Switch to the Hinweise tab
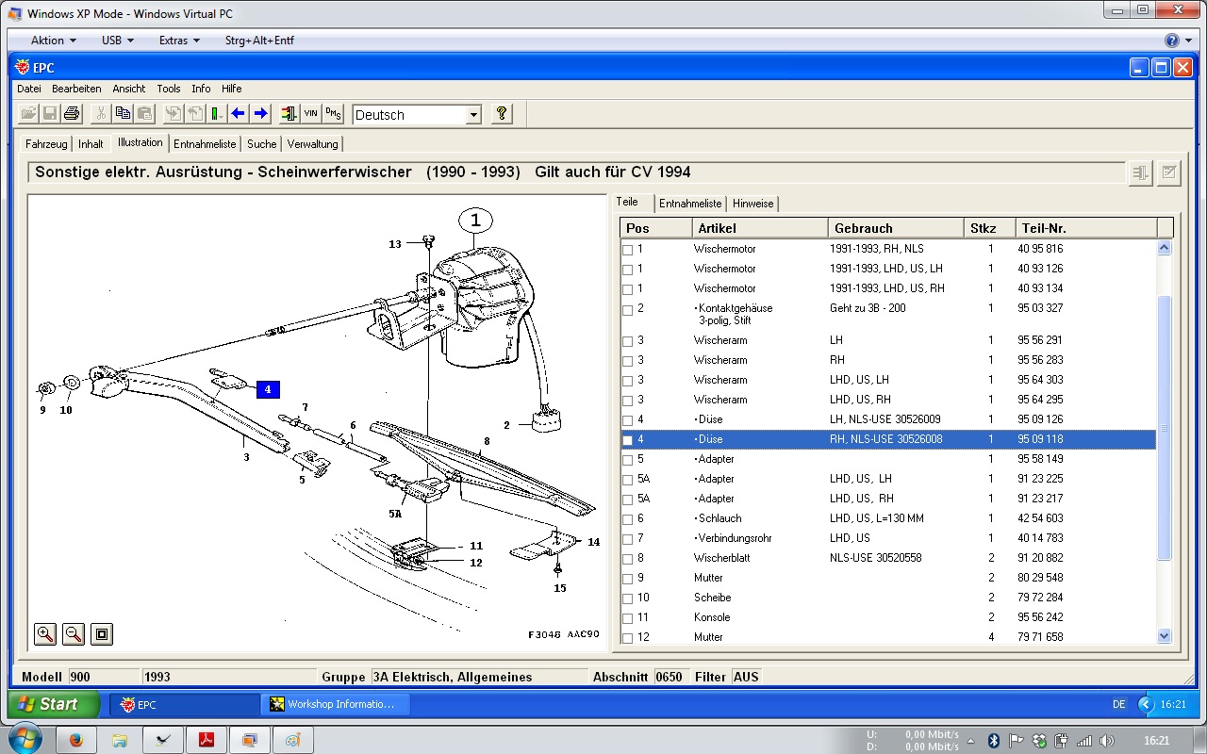 pyautogui.click(x=752, y=204)
